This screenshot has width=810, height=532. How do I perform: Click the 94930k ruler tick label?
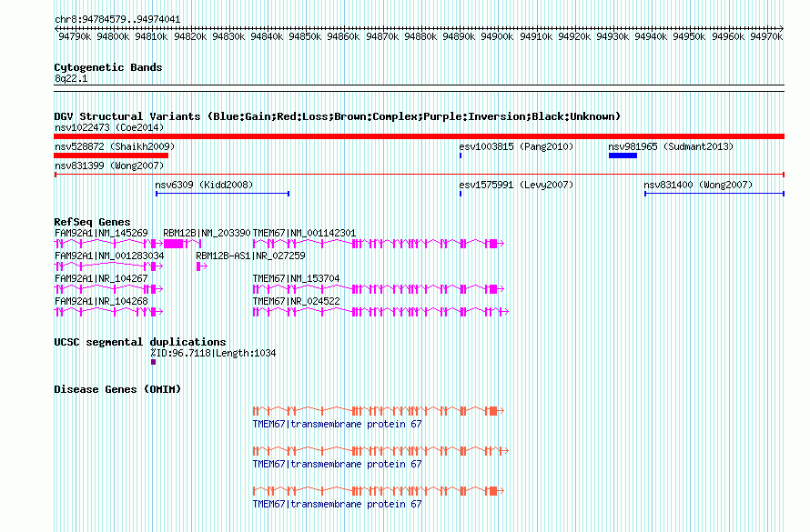[x=613, y=36]
